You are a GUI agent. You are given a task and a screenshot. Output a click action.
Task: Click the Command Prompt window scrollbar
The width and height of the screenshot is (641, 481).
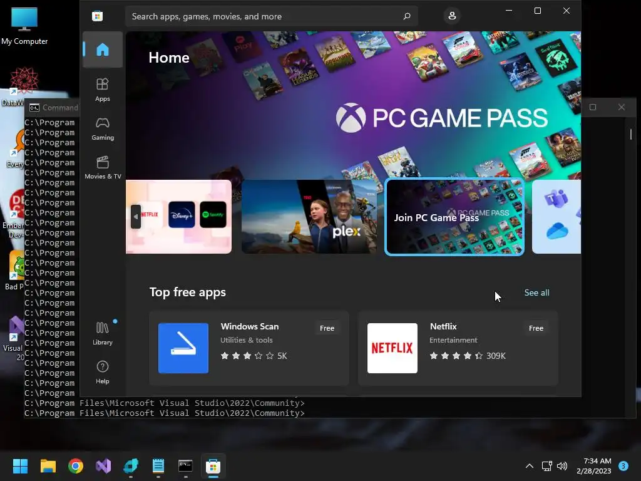631,134
